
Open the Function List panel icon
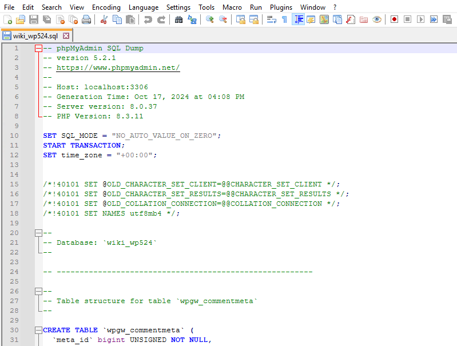(350, 19)
